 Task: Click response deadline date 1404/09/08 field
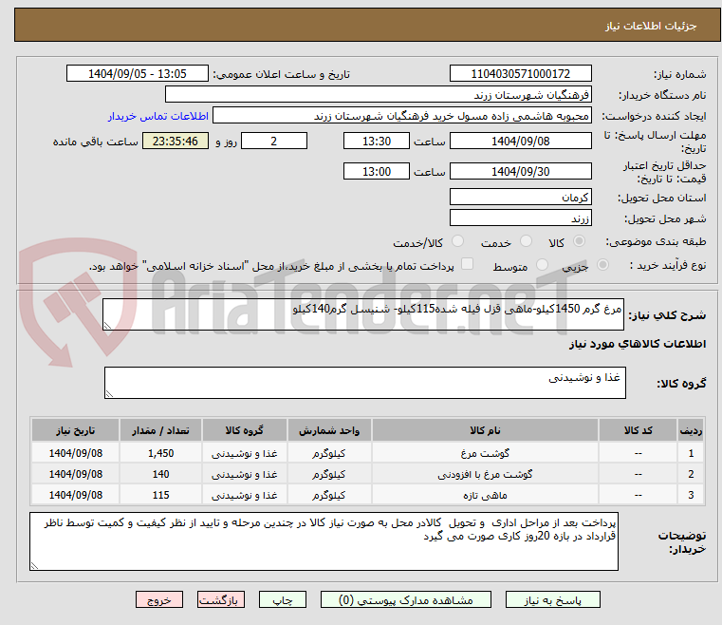[x=520, y=141]
